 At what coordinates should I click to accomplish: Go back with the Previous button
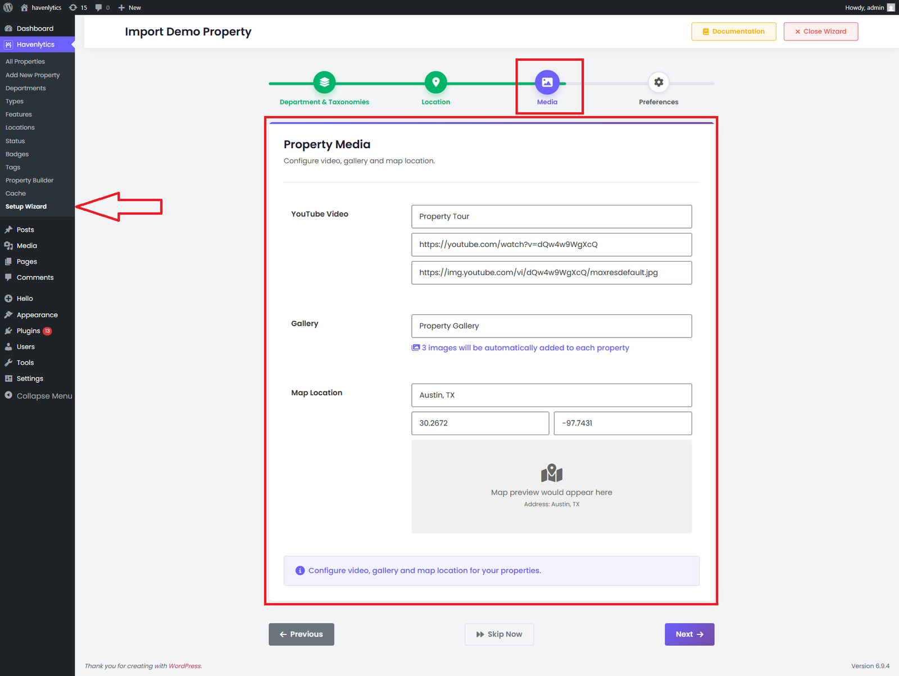point(301,634)
